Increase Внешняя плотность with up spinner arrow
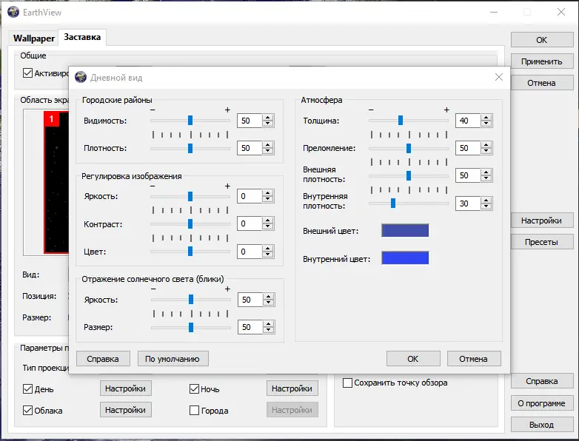Viewport: 579px width, 441px height. coord(486,172)
